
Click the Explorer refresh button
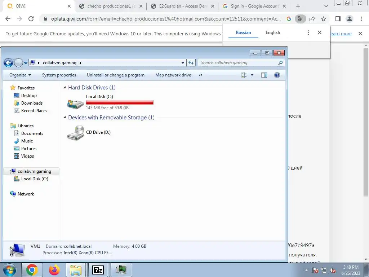point(191,63)
